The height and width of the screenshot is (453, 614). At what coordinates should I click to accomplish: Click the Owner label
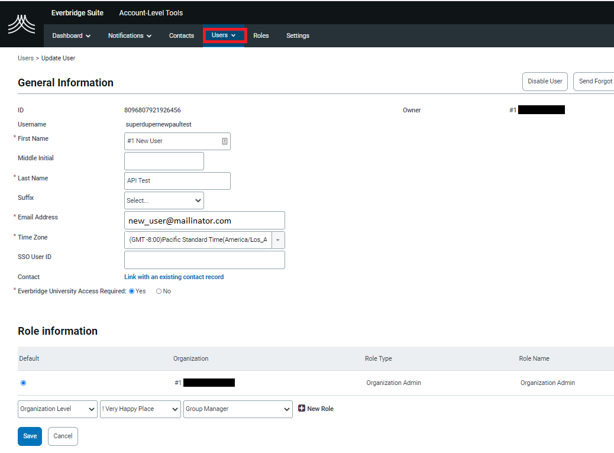pyautogui.click(x=412, y=111)
